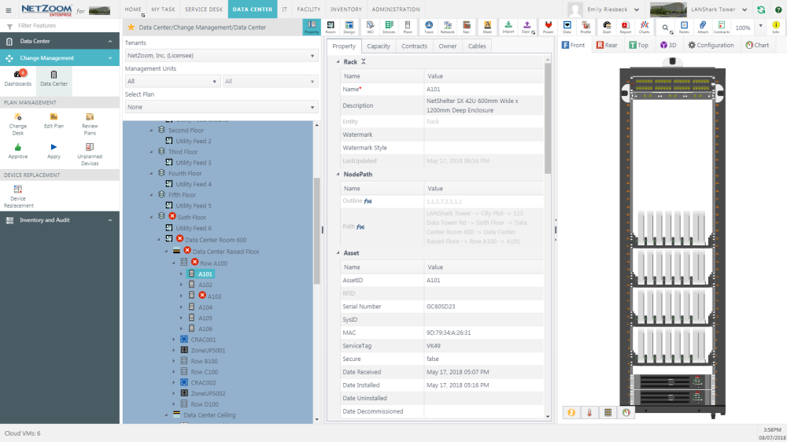
Task: Open the Service Desk menu
Action: coord(204,9)
